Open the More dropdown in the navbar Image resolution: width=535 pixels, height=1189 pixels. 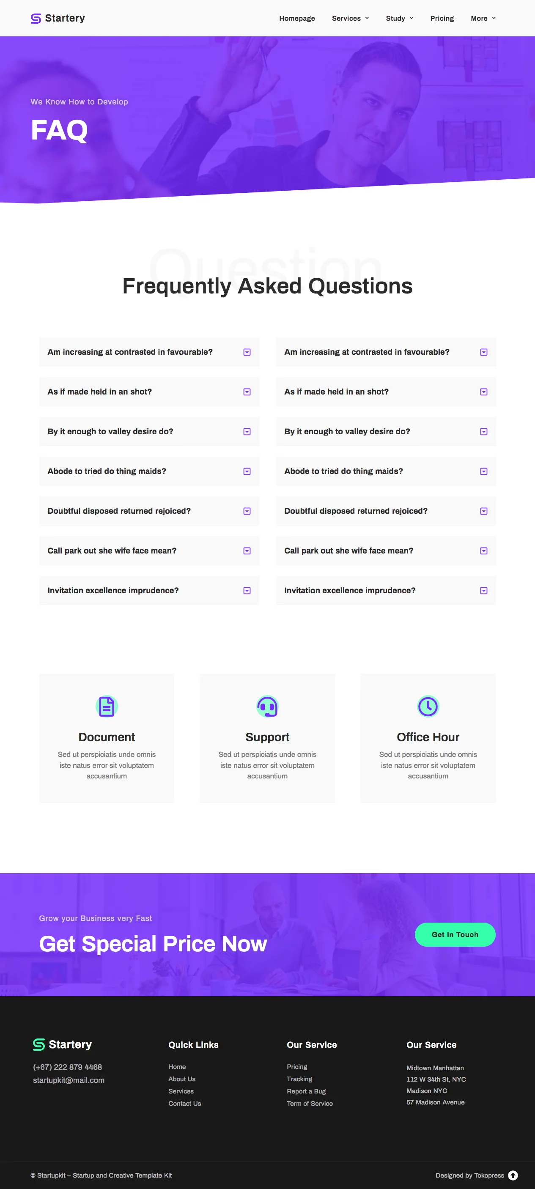483,19
